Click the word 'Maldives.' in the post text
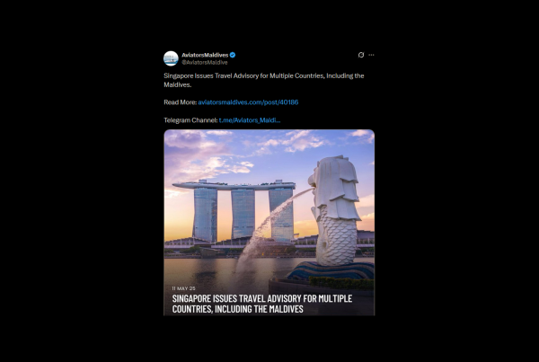The image size is (539, 362). pos(177,84)
